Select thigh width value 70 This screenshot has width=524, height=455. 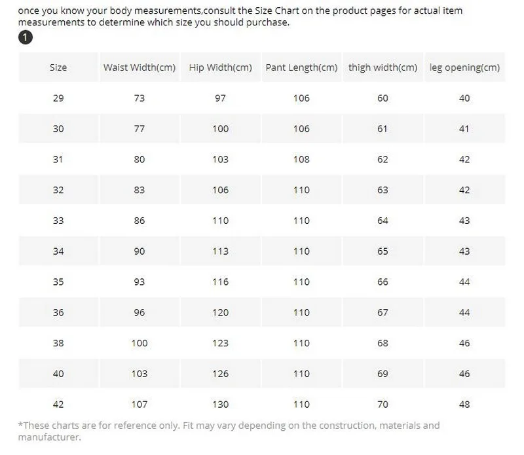(x=383, y=405)
